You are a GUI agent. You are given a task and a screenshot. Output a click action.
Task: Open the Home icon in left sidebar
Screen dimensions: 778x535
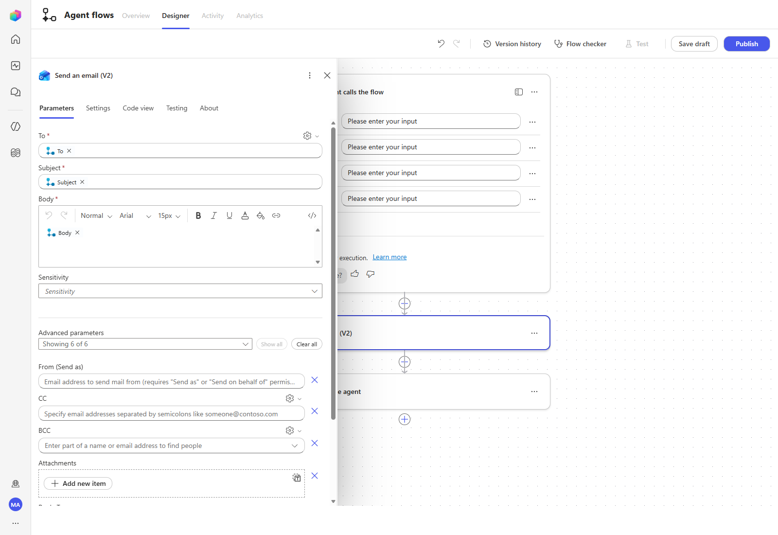pos(16,39)
